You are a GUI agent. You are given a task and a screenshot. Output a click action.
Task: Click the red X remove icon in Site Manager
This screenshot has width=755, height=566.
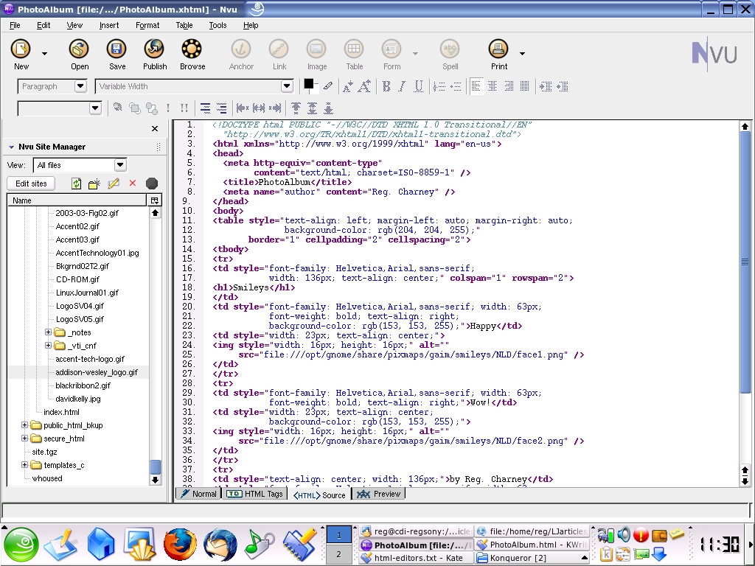(133, 184)
